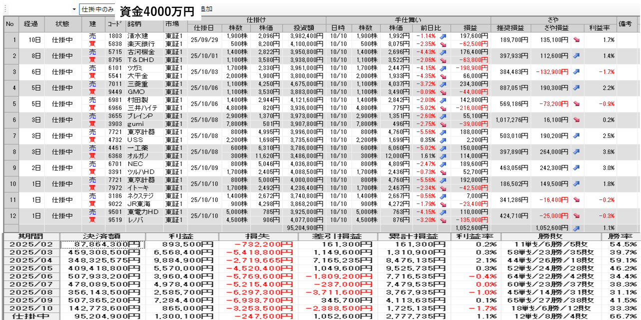Image resolution: width=641 pixels, height=320 pixels.
Task: Click the red arrow next to さや損益 135,100円
Action: coord(577,40)
